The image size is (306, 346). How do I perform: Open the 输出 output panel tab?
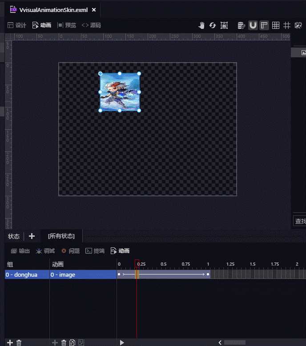click(x=20, y=251)
